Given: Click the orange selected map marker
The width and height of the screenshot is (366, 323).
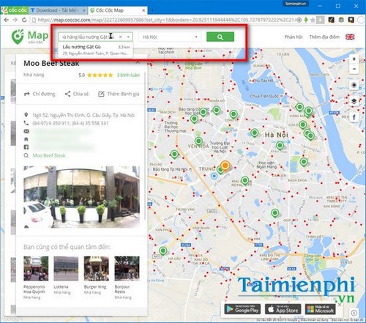Looking at the screenshot, I should [x=225, y=166].
